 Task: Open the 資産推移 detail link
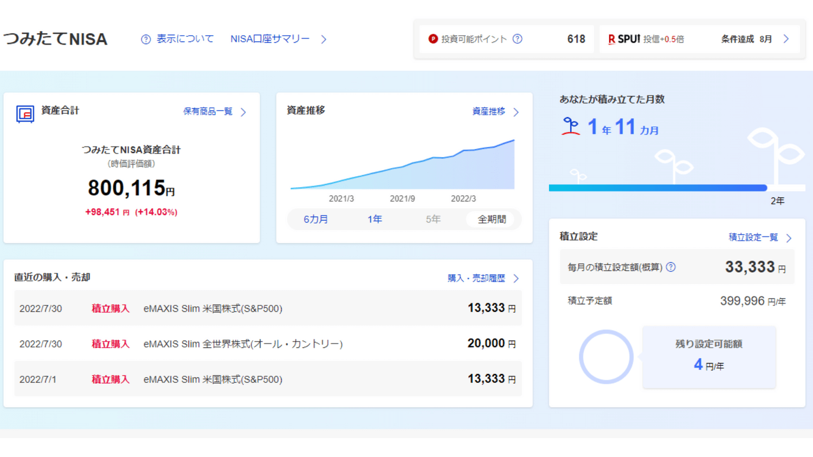488,112
